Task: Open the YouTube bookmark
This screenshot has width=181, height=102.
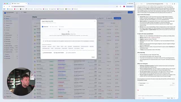Action: [x=16, y=9]
